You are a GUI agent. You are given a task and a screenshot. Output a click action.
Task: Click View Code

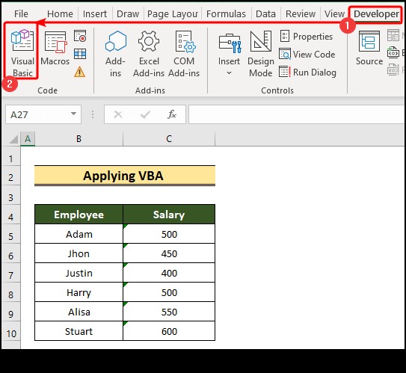(x=307, y=54)
